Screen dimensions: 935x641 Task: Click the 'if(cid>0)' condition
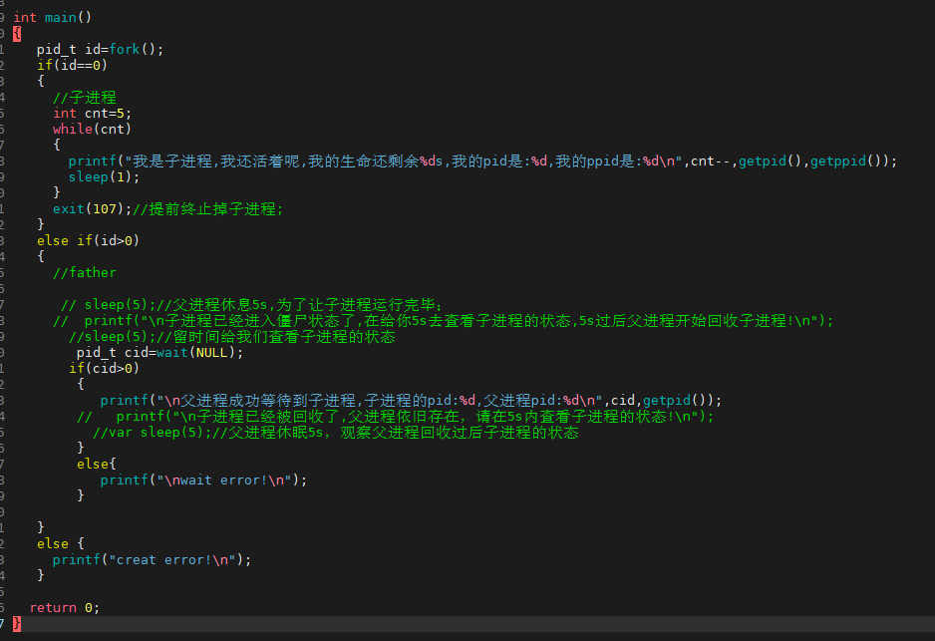(x=104, y=369)
